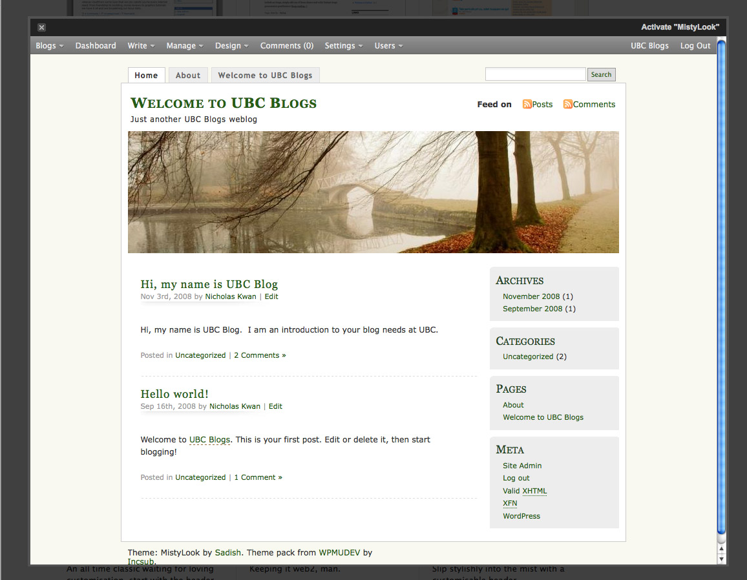Click the scrollbar down arrow

coord(721,559)
